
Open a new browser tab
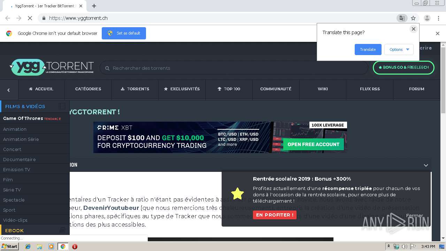(94, 6)
